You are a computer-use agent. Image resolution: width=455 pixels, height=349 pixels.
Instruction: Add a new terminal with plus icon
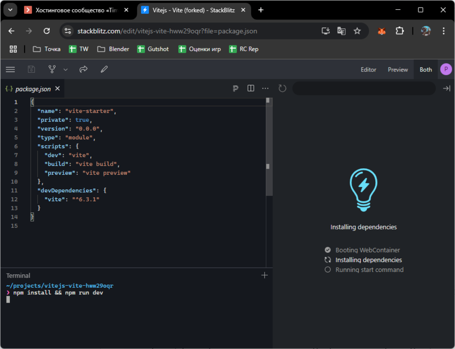click(x=265, y=275)
